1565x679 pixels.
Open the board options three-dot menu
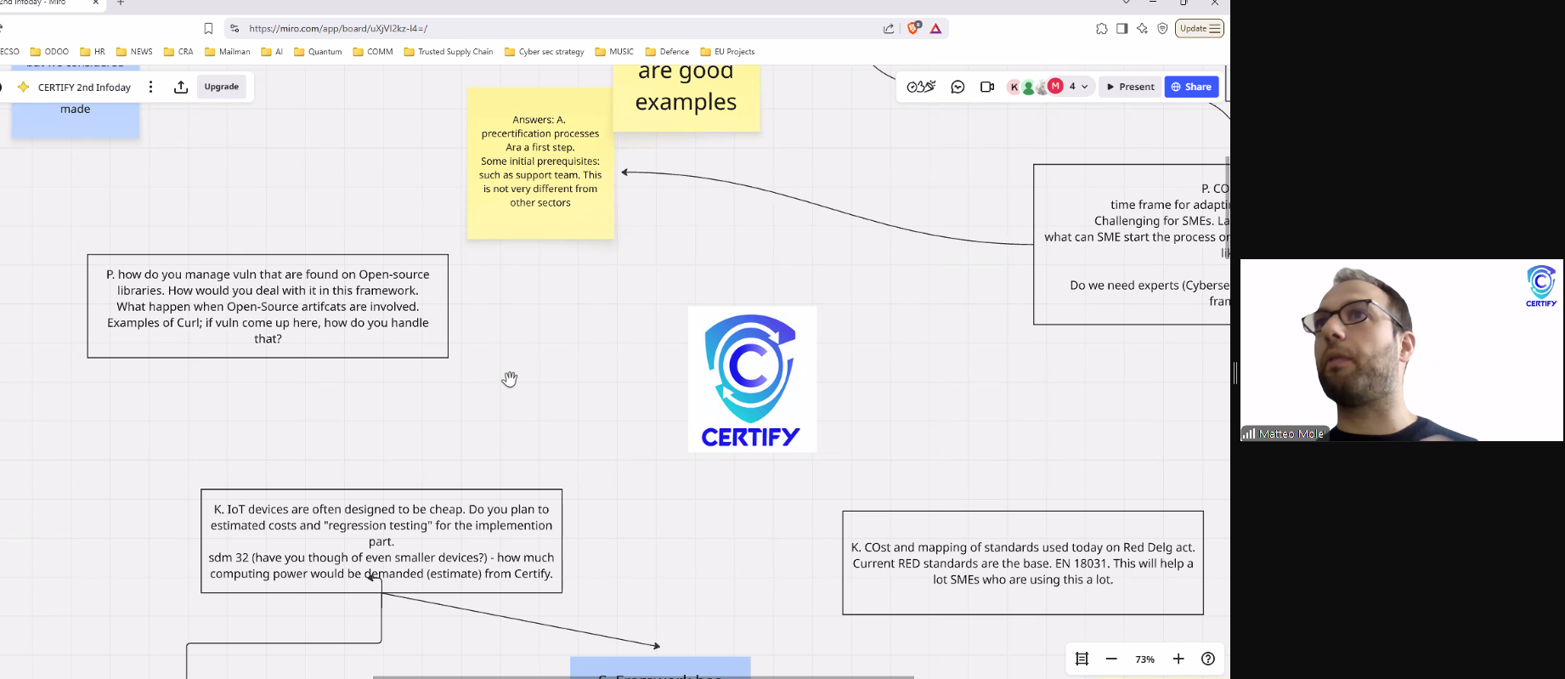pyautogui.click(x=150, y=87)
